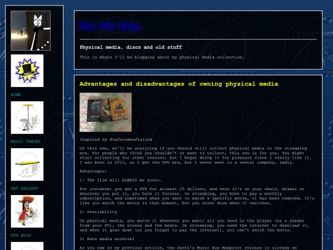Click the 'Advantages:' heading text

pos(93,172)
